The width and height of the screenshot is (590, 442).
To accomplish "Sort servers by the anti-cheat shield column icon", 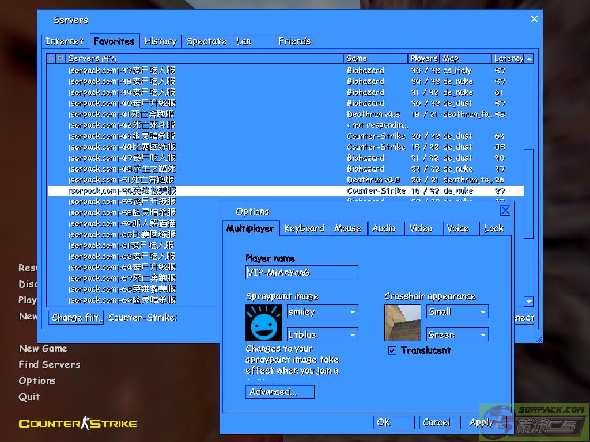I will [60, 58].
